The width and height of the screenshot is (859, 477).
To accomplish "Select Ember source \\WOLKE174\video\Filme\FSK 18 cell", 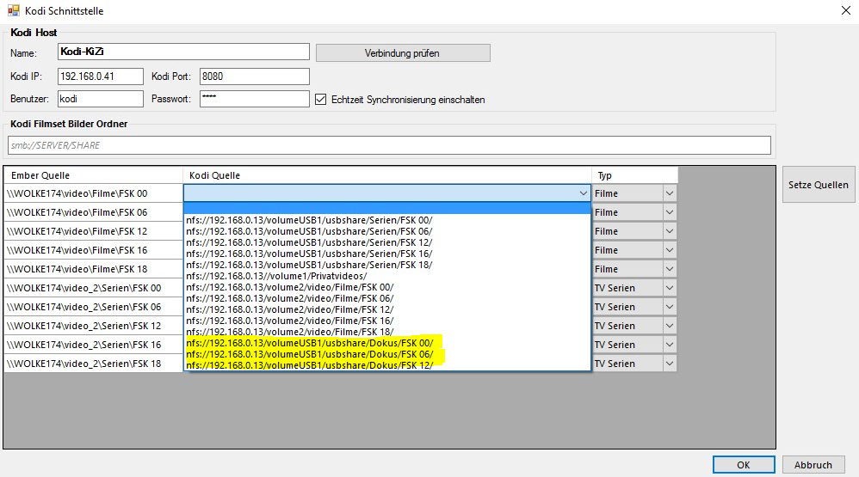I will click(x=94, y=269).
